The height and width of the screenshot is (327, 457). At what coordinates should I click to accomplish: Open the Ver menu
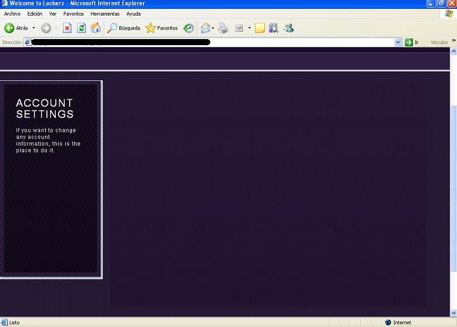coord(53,14)
